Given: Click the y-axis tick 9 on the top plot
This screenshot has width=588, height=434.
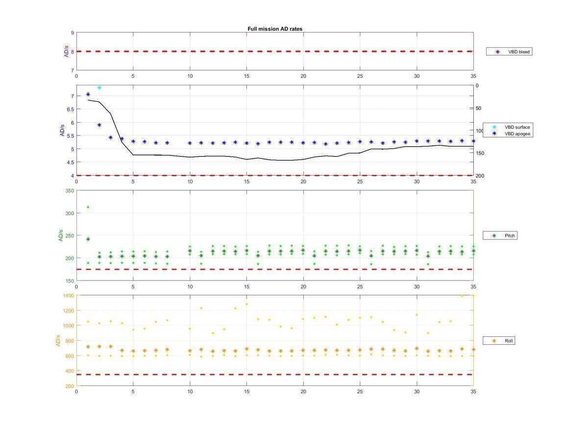Looking at the screenshot, I should click(73, 33).
